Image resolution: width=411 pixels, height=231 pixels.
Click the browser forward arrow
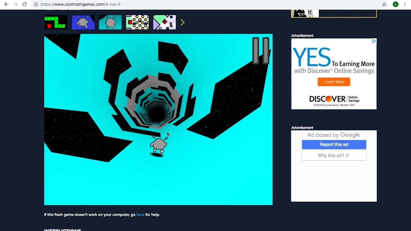click(15, 4)
